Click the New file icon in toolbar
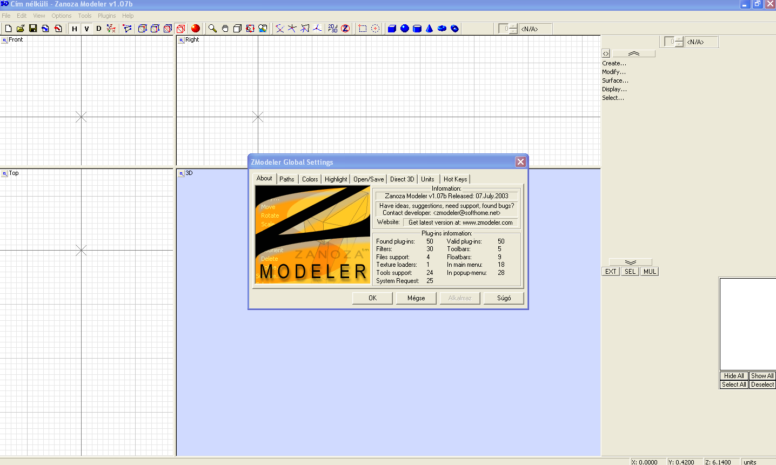776x465 pixels. pyautogui.click(x=8, y=29)
